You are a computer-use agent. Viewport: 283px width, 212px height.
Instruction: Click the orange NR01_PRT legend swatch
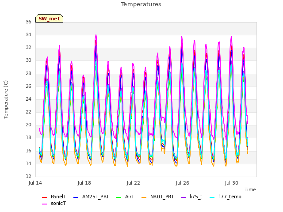(144, 197)
